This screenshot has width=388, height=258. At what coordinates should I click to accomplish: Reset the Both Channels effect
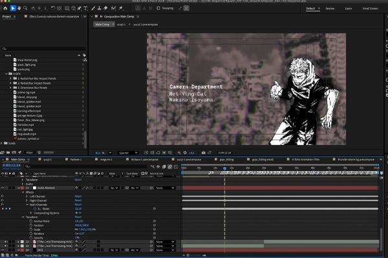tap(78, 204)
